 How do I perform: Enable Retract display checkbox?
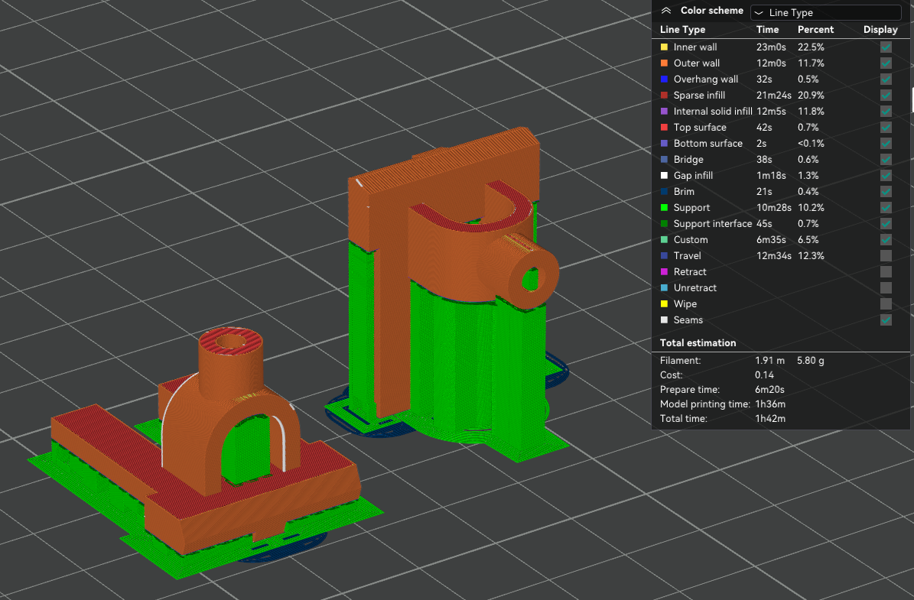tap(886, 271)
